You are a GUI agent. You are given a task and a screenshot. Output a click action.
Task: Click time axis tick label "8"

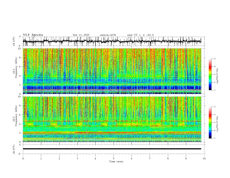[x=168, y=159]
